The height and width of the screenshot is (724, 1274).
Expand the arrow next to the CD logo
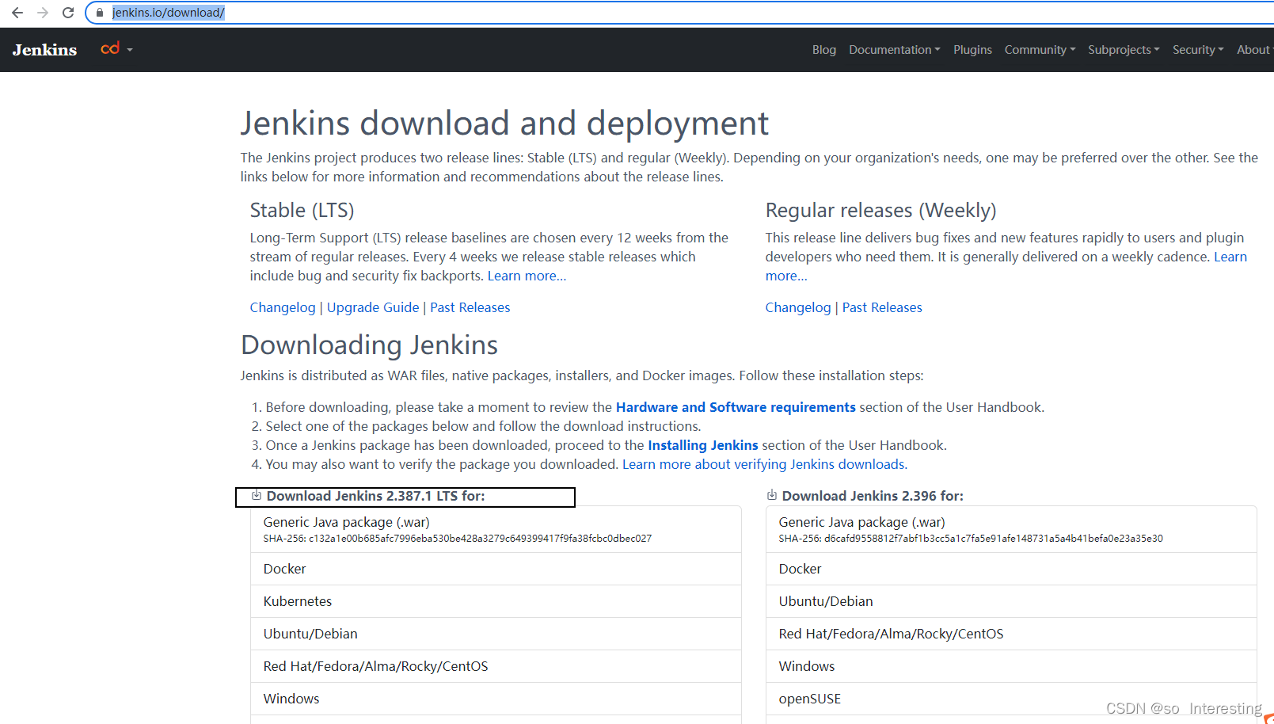128,48
